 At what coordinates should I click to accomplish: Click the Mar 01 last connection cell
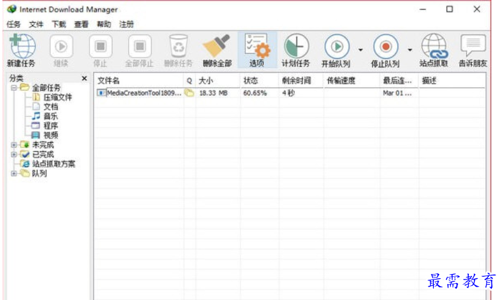tap(397, 93)
